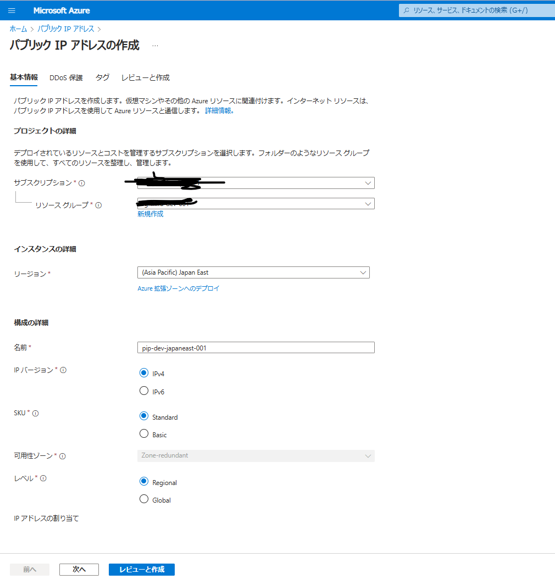Image resolution: width=555 pixels, height=585 pixels.
Task: Open the Zone-redundant availability zone dropdown
Action: [256, 455]
